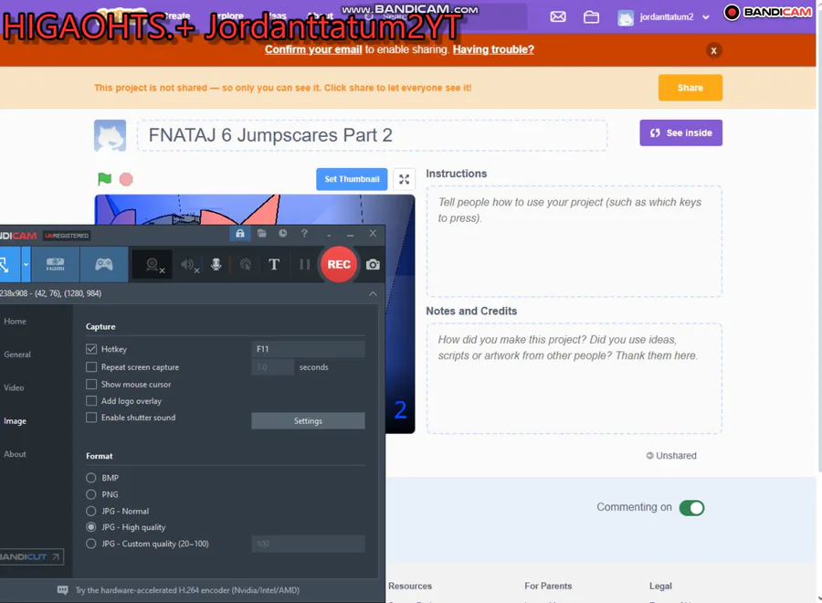
Task: Toggle the Bandicam mouse click effect icon
Action: tap(246, 264)
